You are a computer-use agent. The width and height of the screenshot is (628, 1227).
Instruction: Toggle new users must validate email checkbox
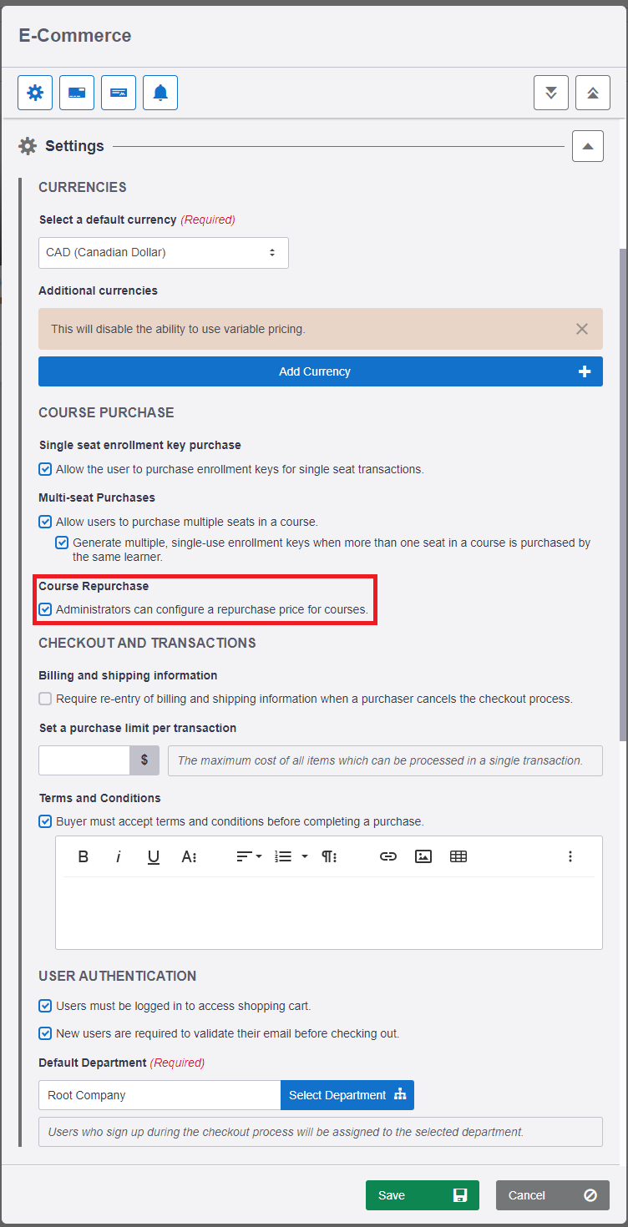pos(45,1033)
